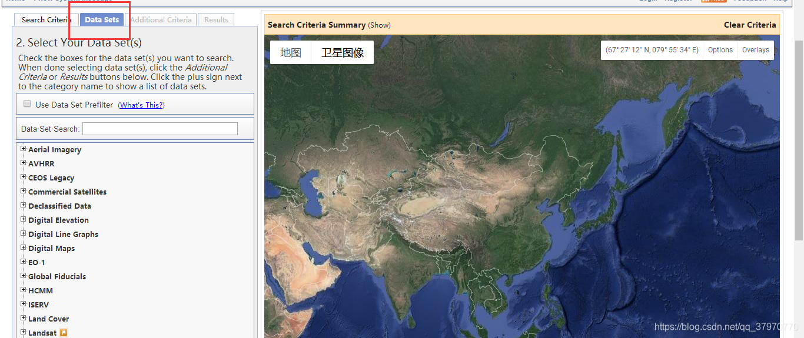The image size is (804, 338).
Task: Show the Search Criteria Summary details
Action: 379,25
